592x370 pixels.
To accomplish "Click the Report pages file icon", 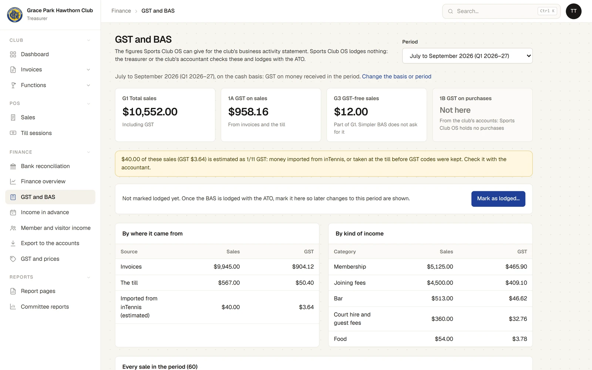I will coord(13,291).
